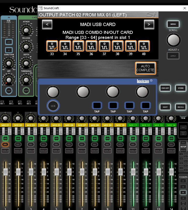Click the STORE button

(181, 88)
